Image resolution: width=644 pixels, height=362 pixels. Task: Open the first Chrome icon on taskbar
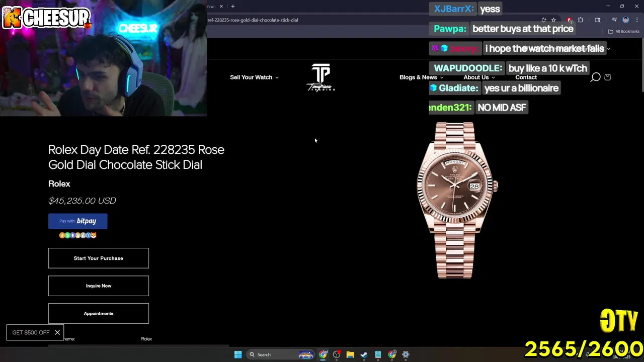pyautogui.click(x=323, y=354)
